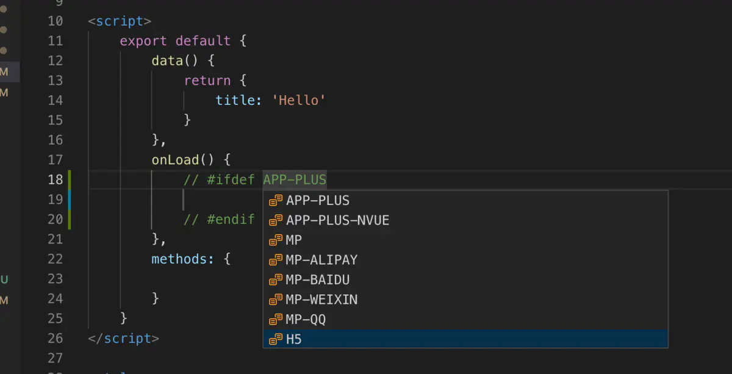
Task: Click the 'return' keyword on line 13
Action: point(207,81)
